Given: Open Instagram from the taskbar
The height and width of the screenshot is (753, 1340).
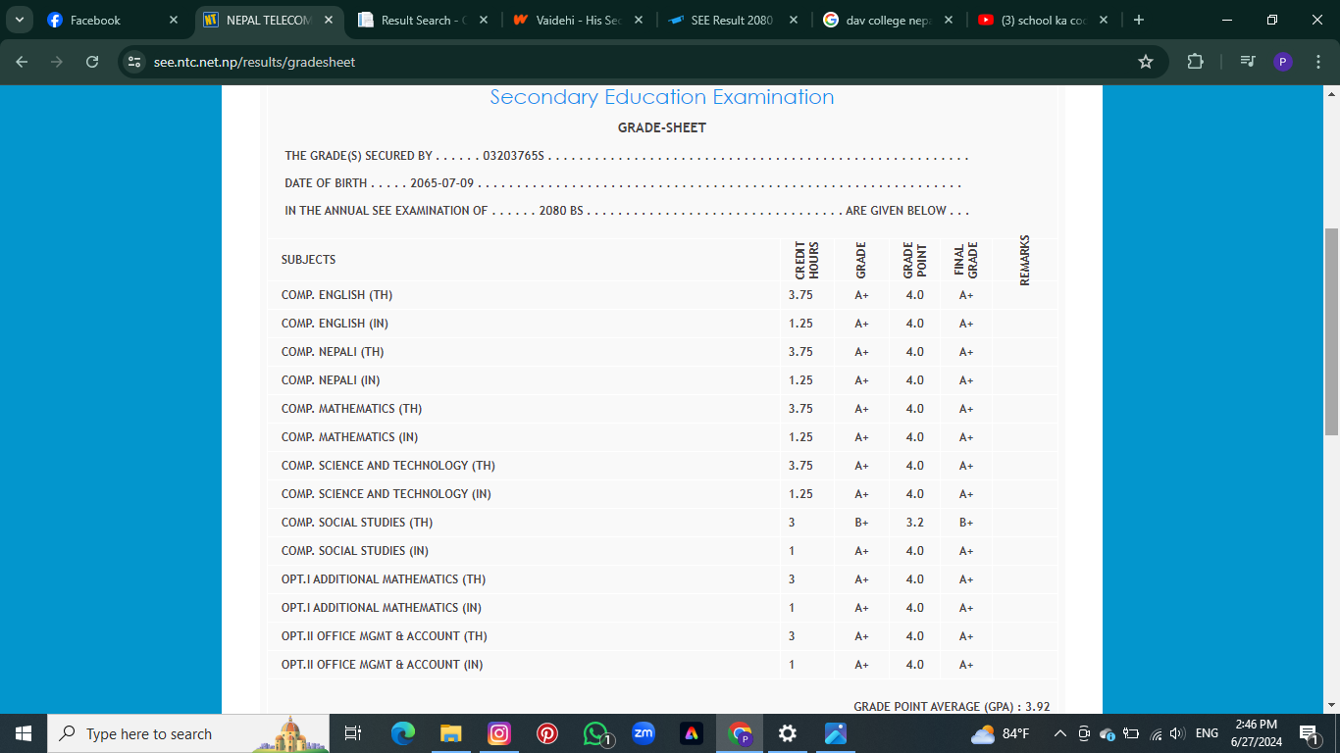Looking at the screenshot, I should coord(499,733).
